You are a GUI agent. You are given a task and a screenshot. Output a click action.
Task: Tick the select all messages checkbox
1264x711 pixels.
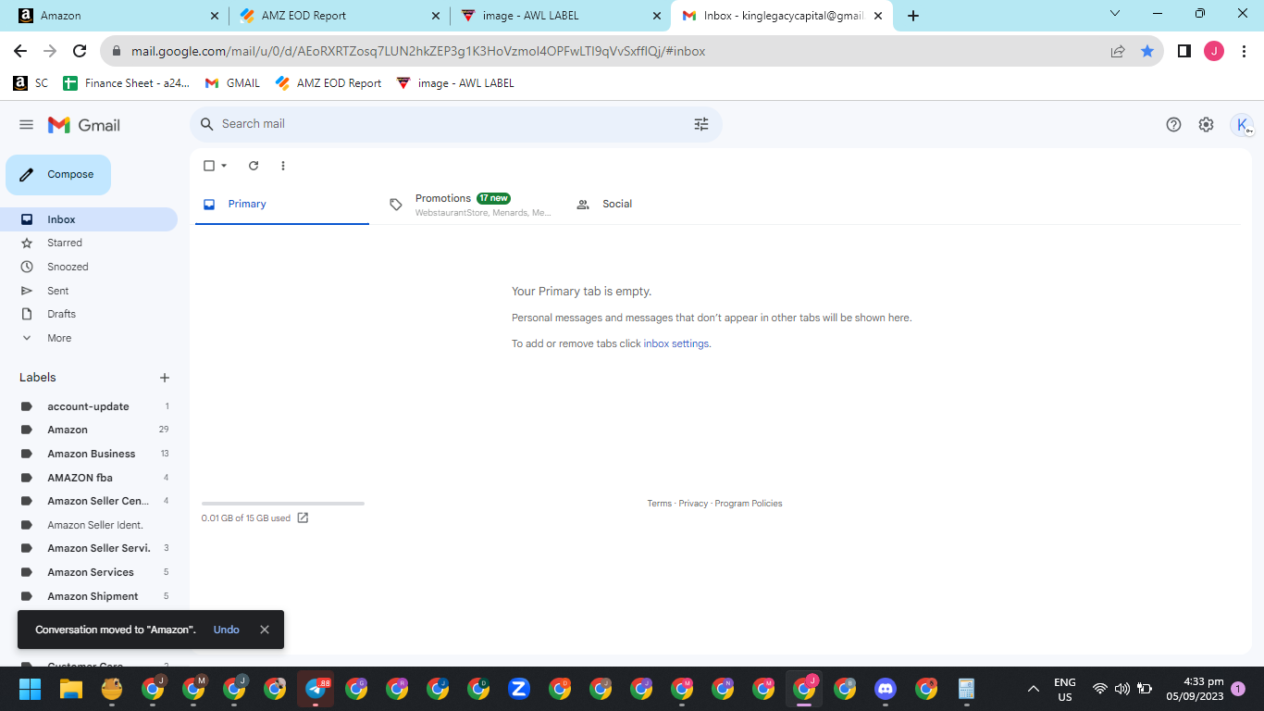[209, 166]
